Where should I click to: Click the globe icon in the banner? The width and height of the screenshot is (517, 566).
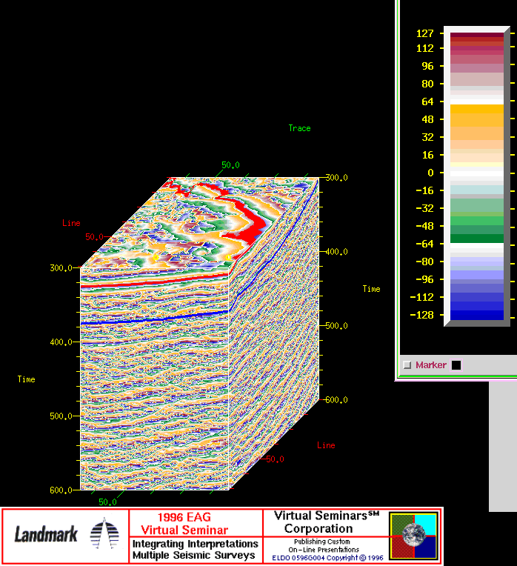(415, 535)
